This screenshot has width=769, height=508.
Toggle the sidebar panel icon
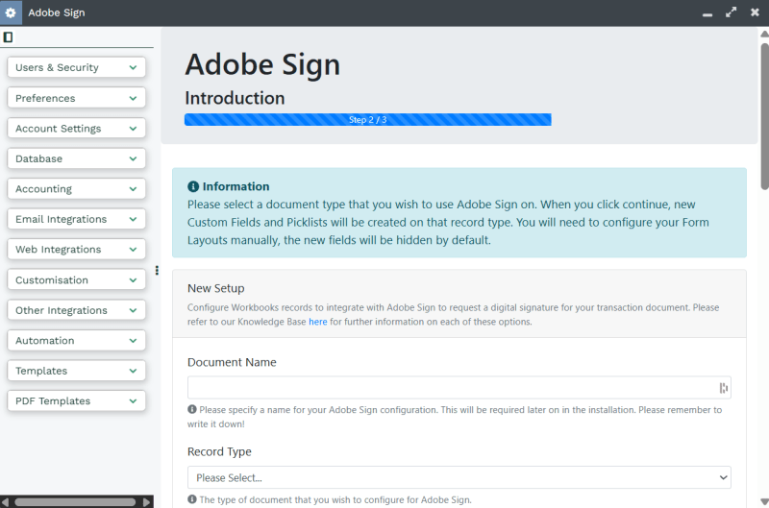point(8,36)
